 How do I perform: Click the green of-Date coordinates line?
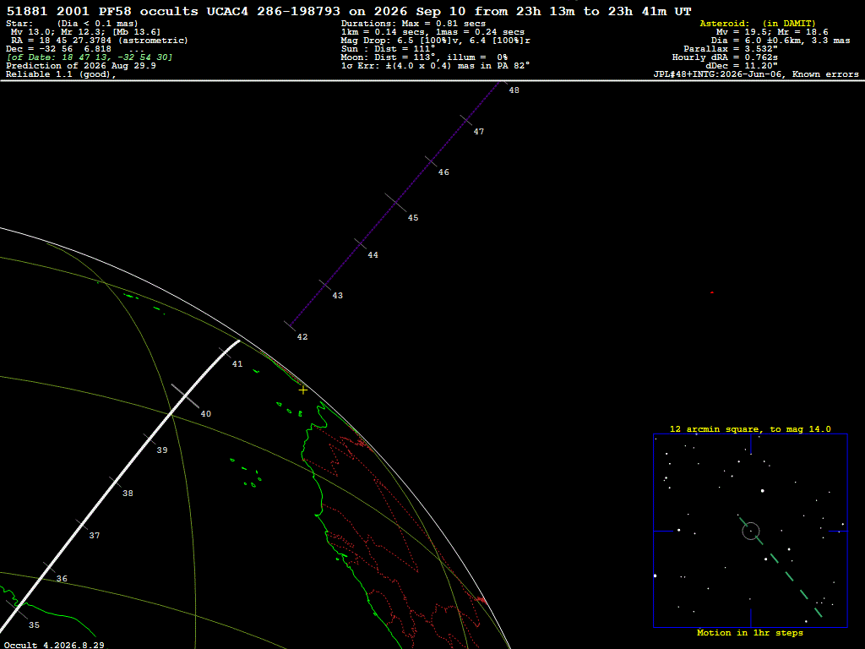pos(90,57)
